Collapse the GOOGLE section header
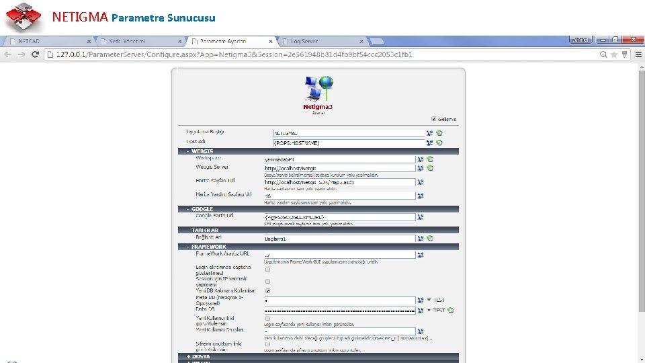645x363 pixels. (318, 209)
